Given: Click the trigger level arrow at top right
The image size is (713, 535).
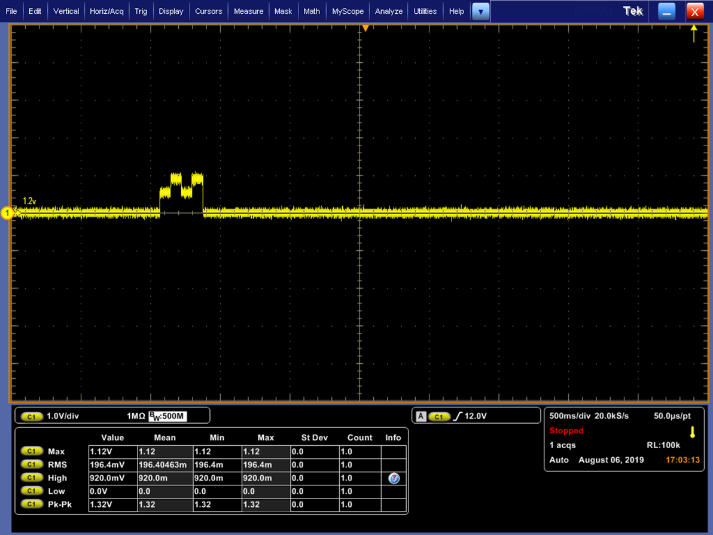Looking at the screenshot, I should tap(694, 34).
